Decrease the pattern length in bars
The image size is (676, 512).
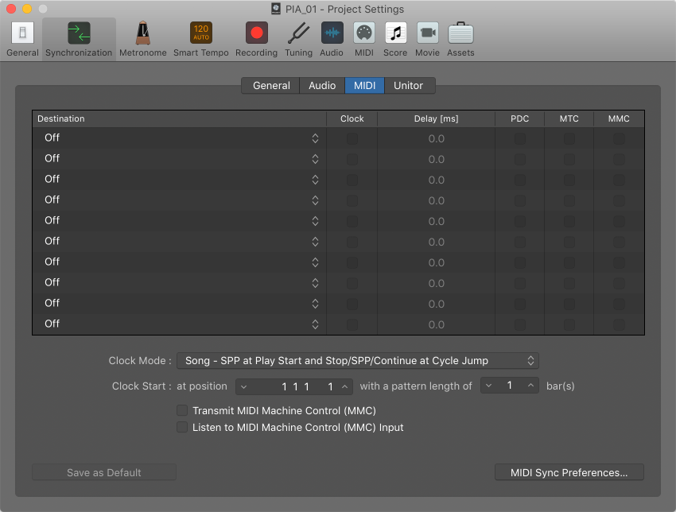tap(488, 386)
